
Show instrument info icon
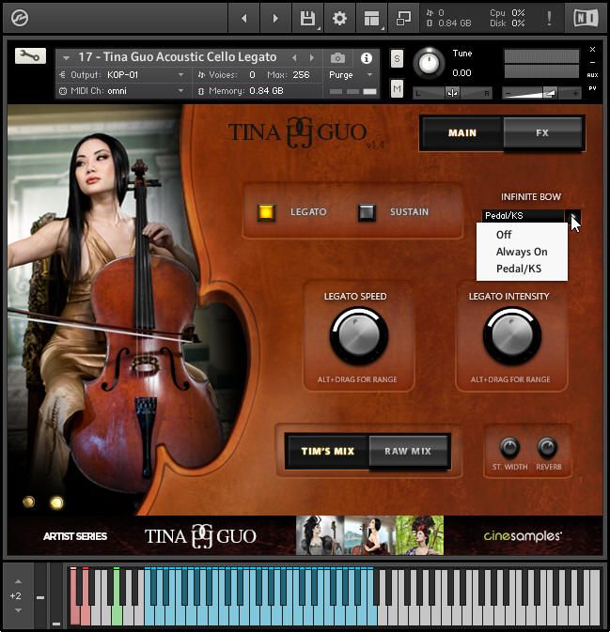point(367,58)
